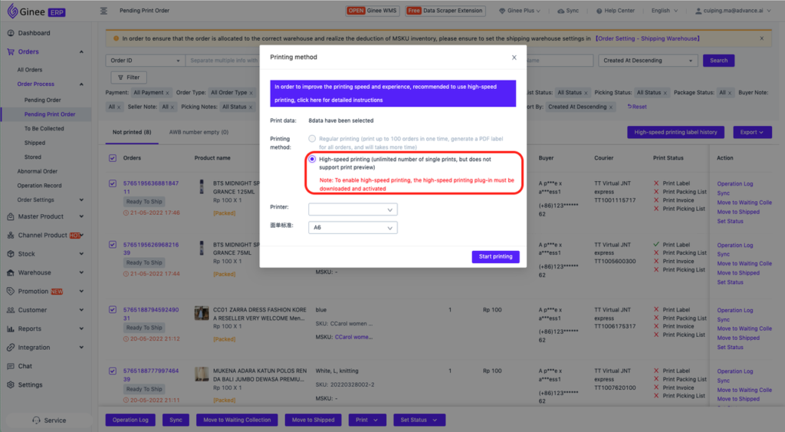Screen dimensions: 785x432
Task: Open Set Status dropdown in bottom bar
Action: (x=419, y=420)
